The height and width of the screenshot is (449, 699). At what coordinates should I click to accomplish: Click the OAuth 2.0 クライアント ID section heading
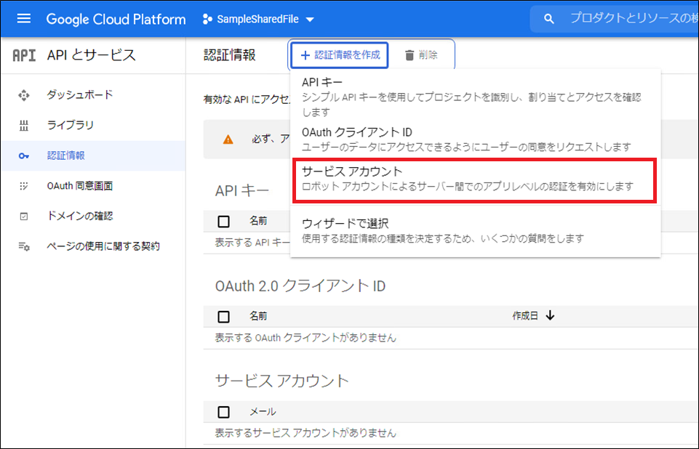coord(300,286)
